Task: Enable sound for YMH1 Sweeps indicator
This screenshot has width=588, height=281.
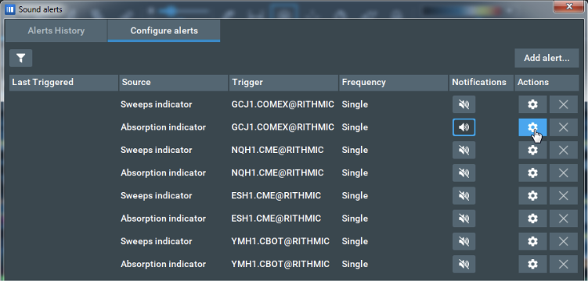Action: tap(464, 241)
